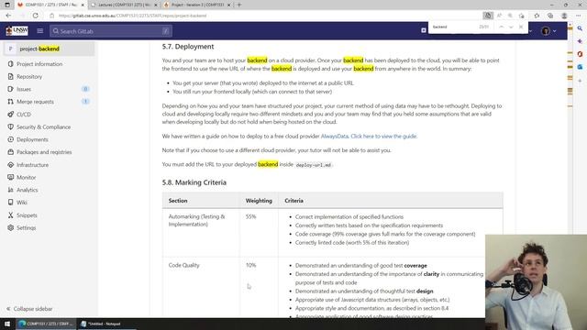Screen dimensions: 587x330
Task: Focus the Search GitLab field
Action: pos(111,31)
